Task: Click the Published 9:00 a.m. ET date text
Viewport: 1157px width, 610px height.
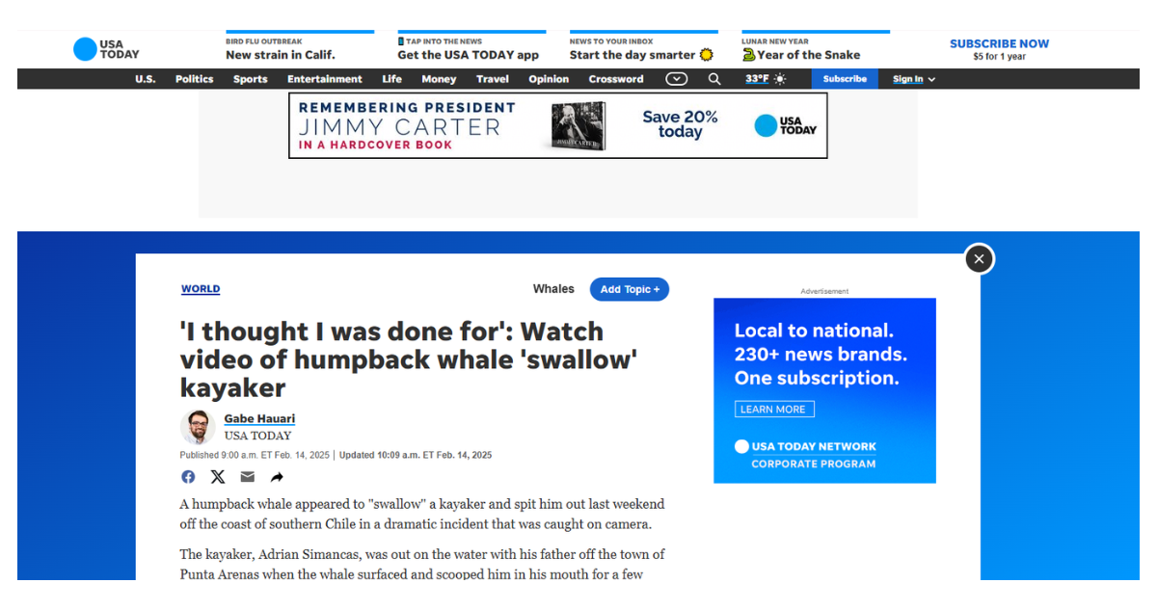Action: coord(255,455)
